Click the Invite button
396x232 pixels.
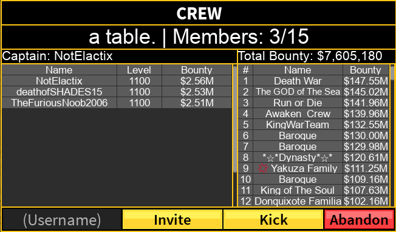172,219
